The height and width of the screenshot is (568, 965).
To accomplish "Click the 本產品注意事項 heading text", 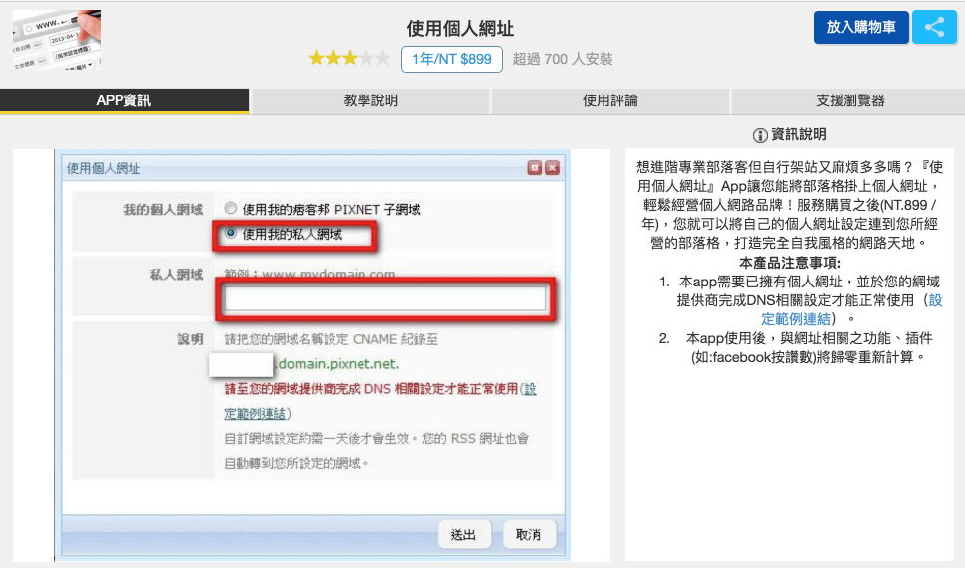I will click(x=790, y=263).
